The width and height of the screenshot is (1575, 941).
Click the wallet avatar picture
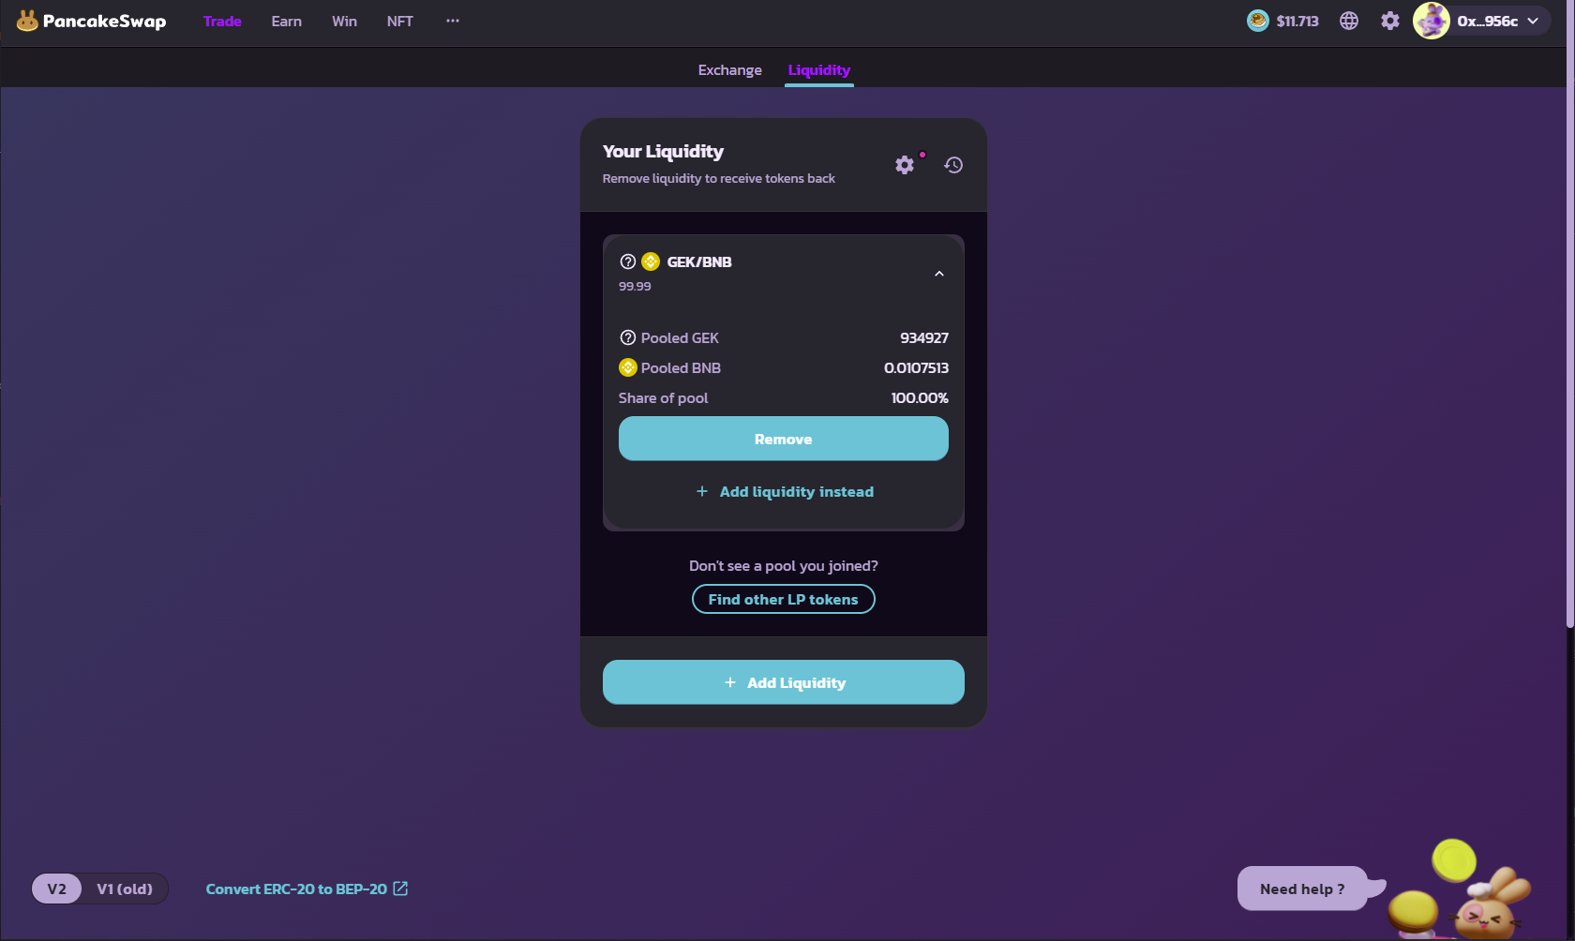pyautogui.click(x=1432, y=21)
